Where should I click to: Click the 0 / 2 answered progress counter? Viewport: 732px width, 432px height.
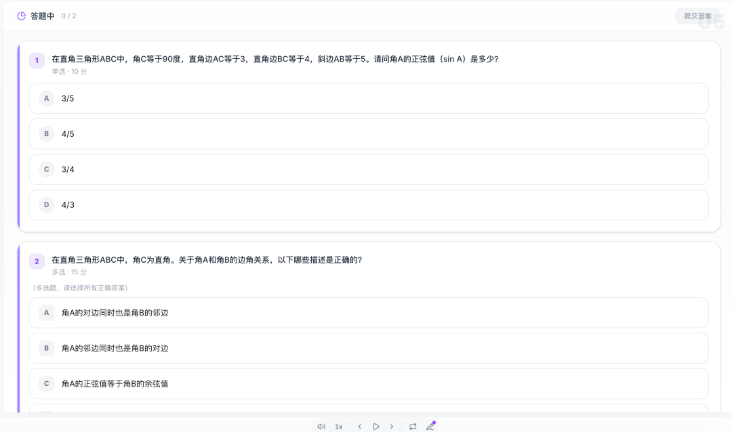coord(68,16)
